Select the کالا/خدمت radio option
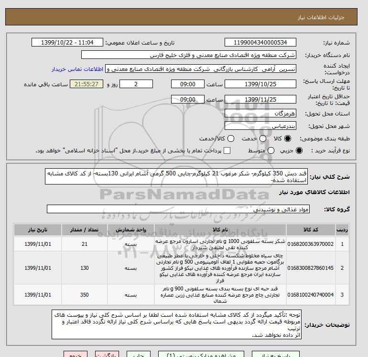368x357 pixels. [231, 138]
